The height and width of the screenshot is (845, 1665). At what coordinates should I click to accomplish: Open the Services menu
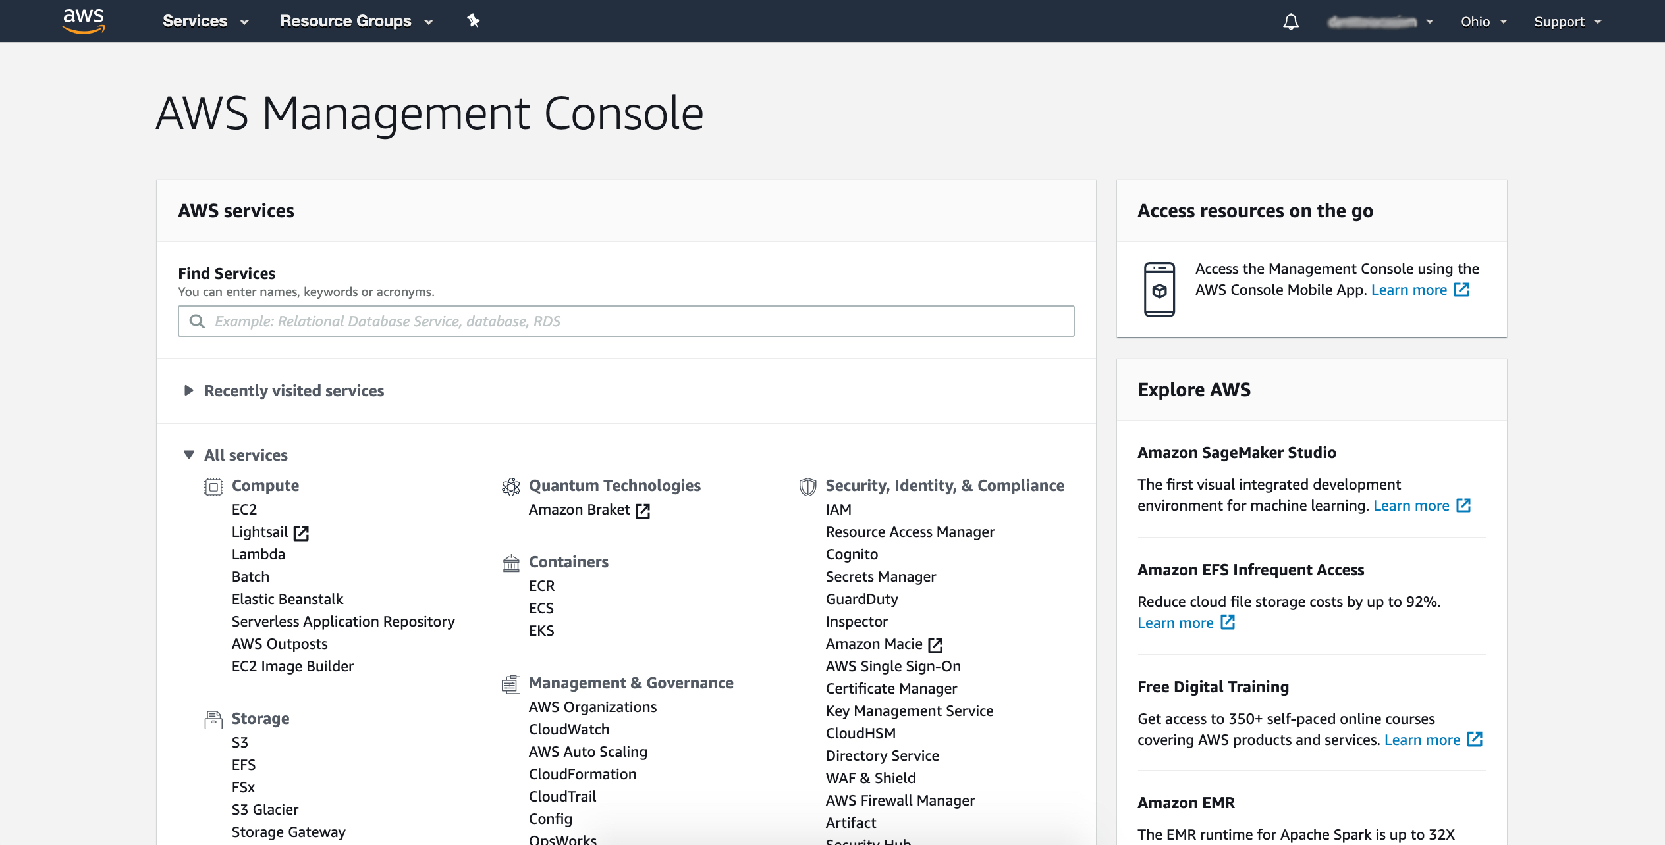(x=204, y=20)
